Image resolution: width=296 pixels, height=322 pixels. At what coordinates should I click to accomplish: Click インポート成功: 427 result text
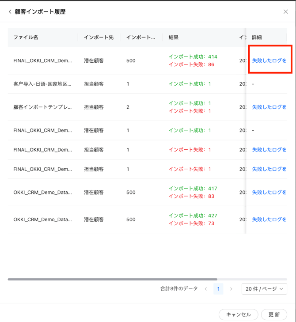[x=193, y=216]
